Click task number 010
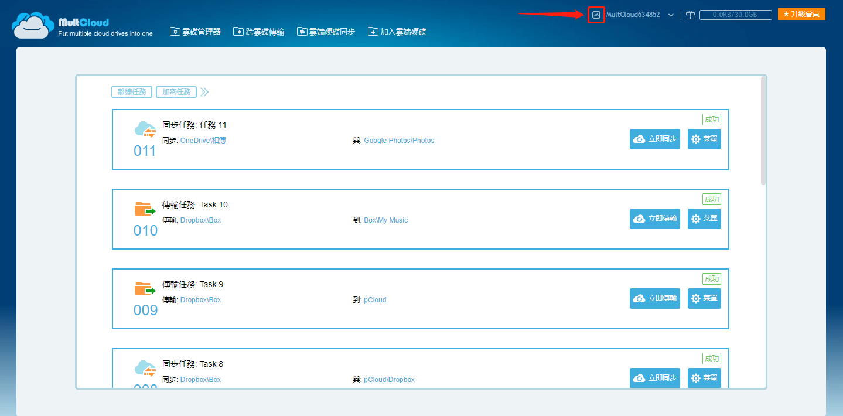The image size is (843, 416). tap(145, 231)
